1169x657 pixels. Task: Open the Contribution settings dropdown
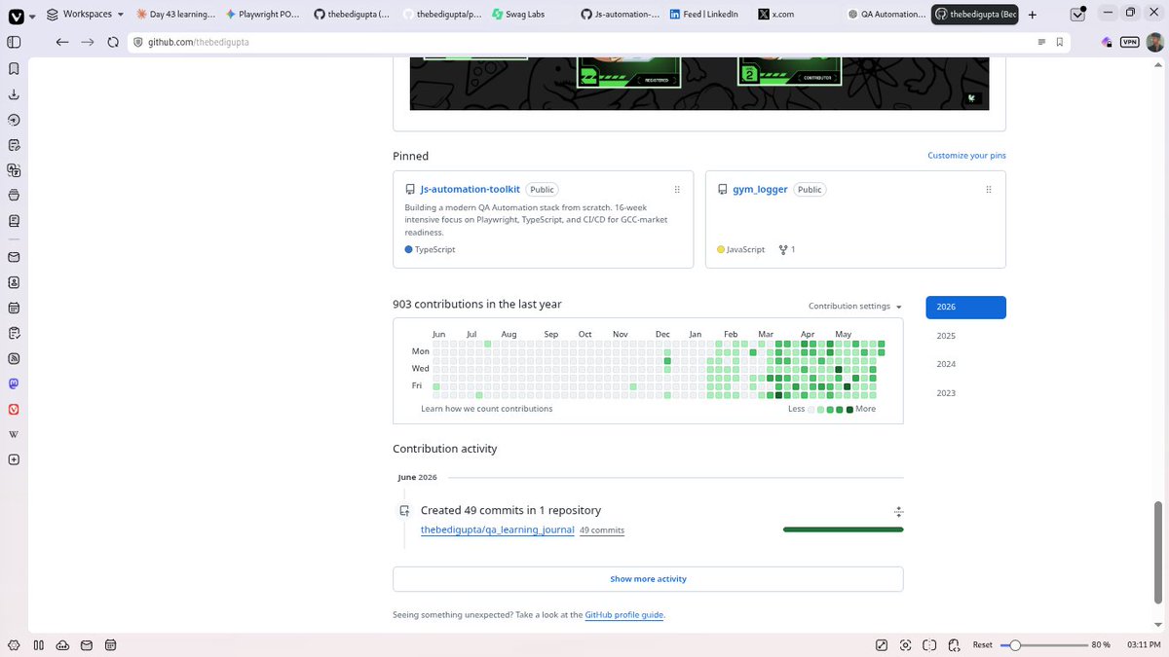855,306
